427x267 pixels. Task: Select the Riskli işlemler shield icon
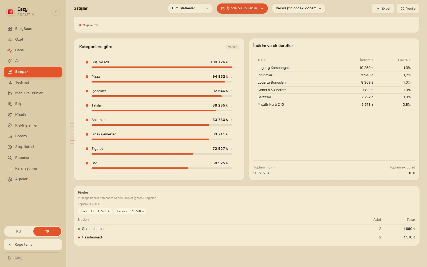pyautogui.click(x=10, y=125)
